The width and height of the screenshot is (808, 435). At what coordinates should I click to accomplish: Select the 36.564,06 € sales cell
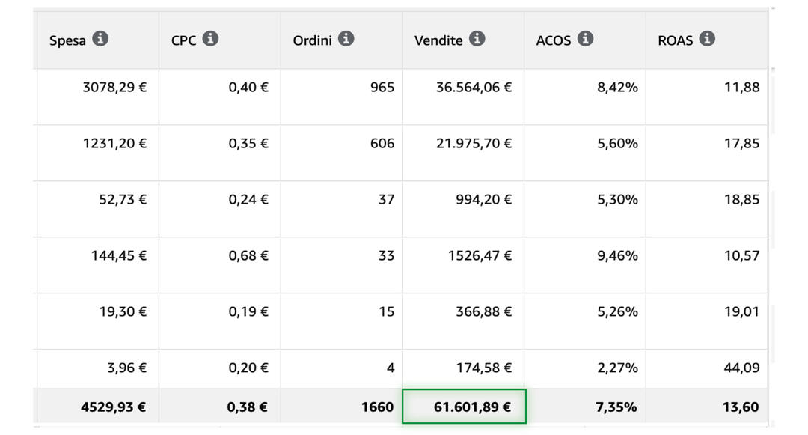[474, 88]
